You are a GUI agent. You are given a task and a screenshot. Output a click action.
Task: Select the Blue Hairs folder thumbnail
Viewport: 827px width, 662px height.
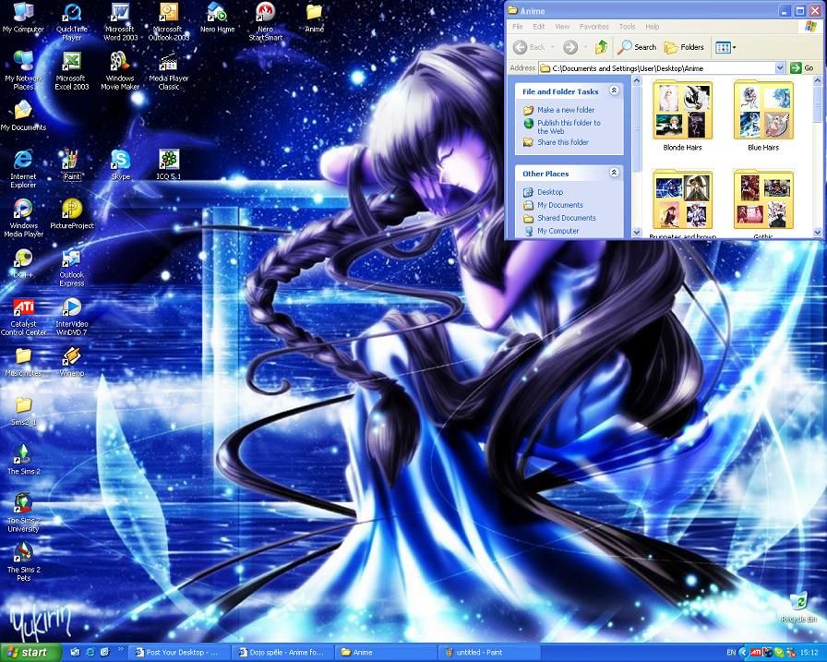(x=763, y=116)
